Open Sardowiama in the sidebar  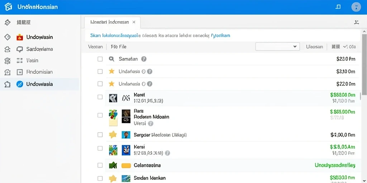tap(39, 49)
